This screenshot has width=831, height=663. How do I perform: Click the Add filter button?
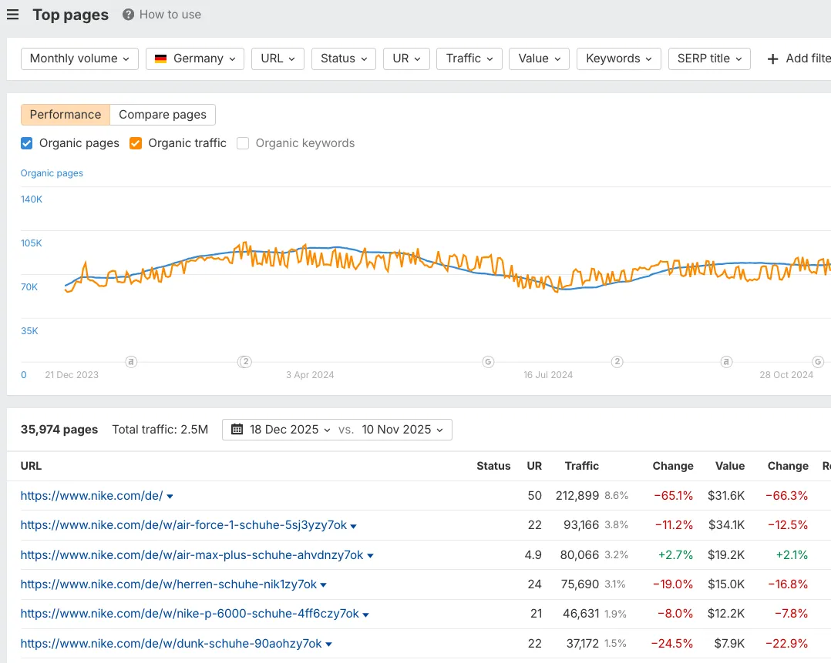coord(802,59)
